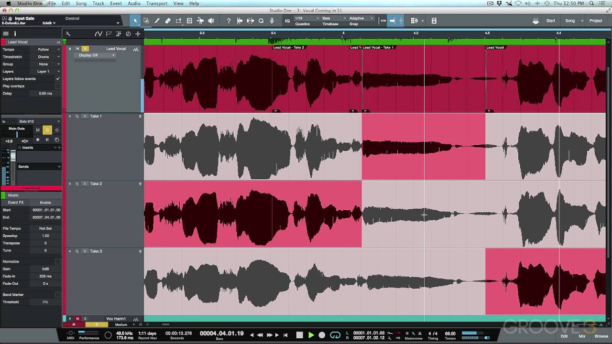
Task: Open the Project page button
Action: click(x=596, y=21)
